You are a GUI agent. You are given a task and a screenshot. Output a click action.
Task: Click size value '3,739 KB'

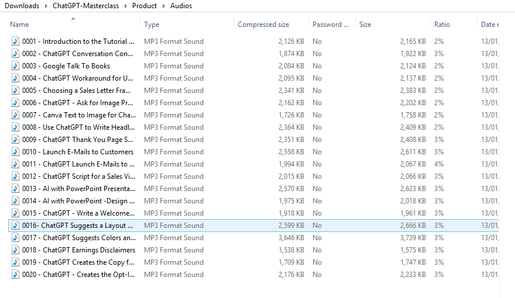(413, 238)
